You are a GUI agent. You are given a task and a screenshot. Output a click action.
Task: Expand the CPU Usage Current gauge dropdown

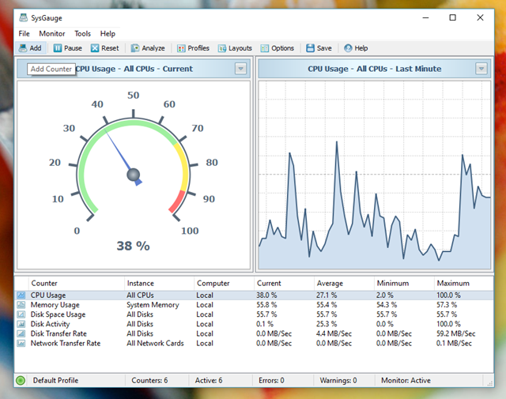pos(240,69)
